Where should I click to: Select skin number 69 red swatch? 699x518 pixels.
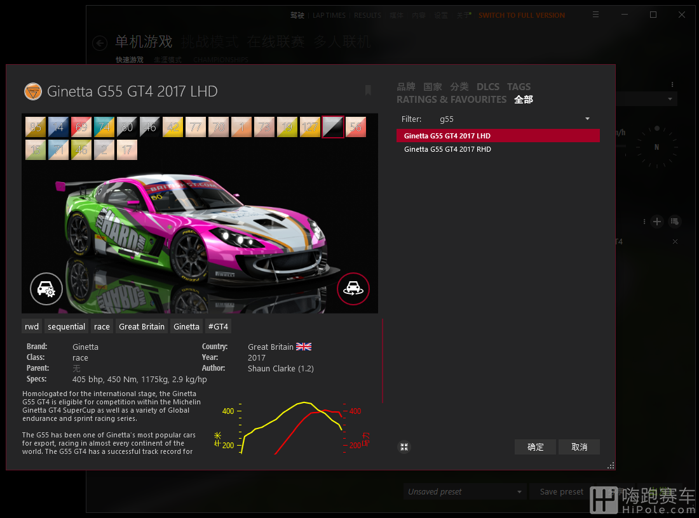click(81, 127)
